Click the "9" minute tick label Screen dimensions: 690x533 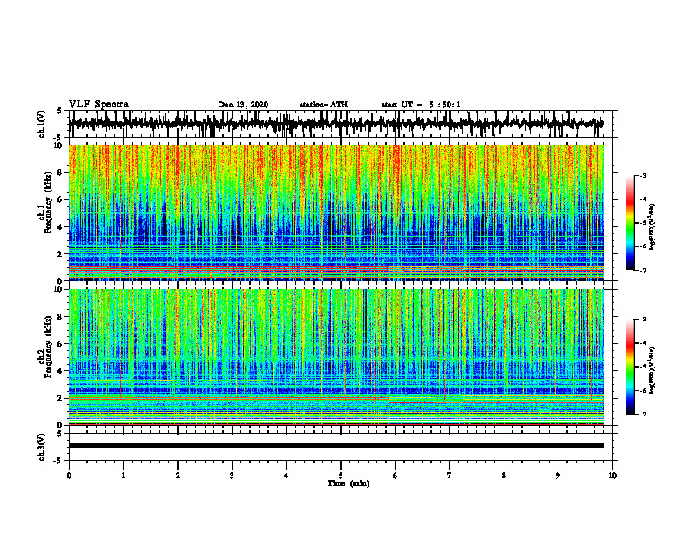click(x=558, y=476)
